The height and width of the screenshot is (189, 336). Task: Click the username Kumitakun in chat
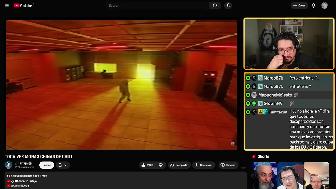pos(278,112)
